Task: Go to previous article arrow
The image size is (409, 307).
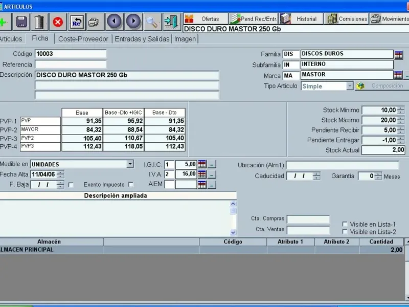Action: click(114, 21)
